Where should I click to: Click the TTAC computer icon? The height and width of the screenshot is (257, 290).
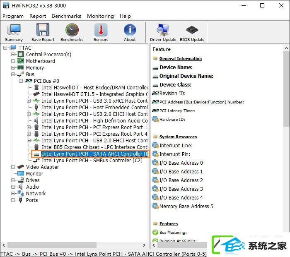click(13, 48)
